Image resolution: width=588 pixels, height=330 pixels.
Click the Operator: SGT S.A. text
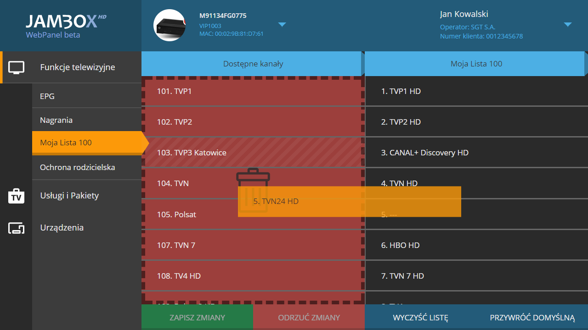(468, 27)
